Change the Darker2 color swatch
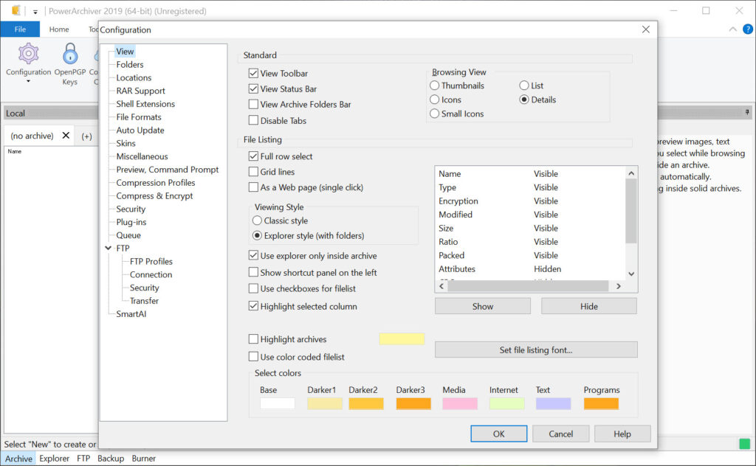Image resolution: width=756 pixels, height=466 pixels. [x=366, y=403]
